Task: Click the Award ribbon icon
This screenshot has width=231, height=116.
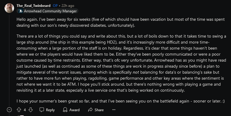Action: (65, 110)
